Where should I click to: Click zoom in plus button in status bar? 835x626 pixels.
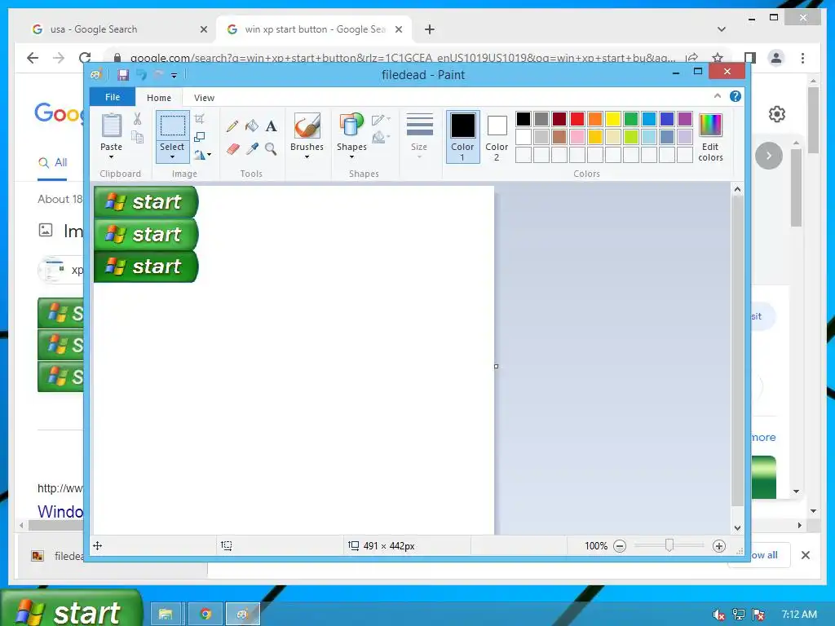719,545
